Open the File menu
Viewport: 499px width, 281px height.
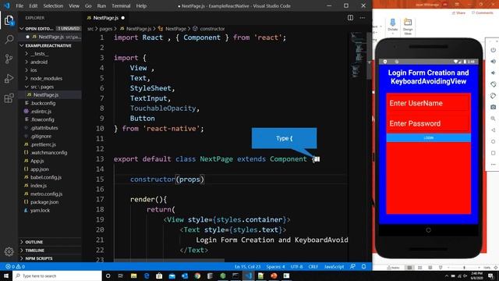[x=19, y=5]
